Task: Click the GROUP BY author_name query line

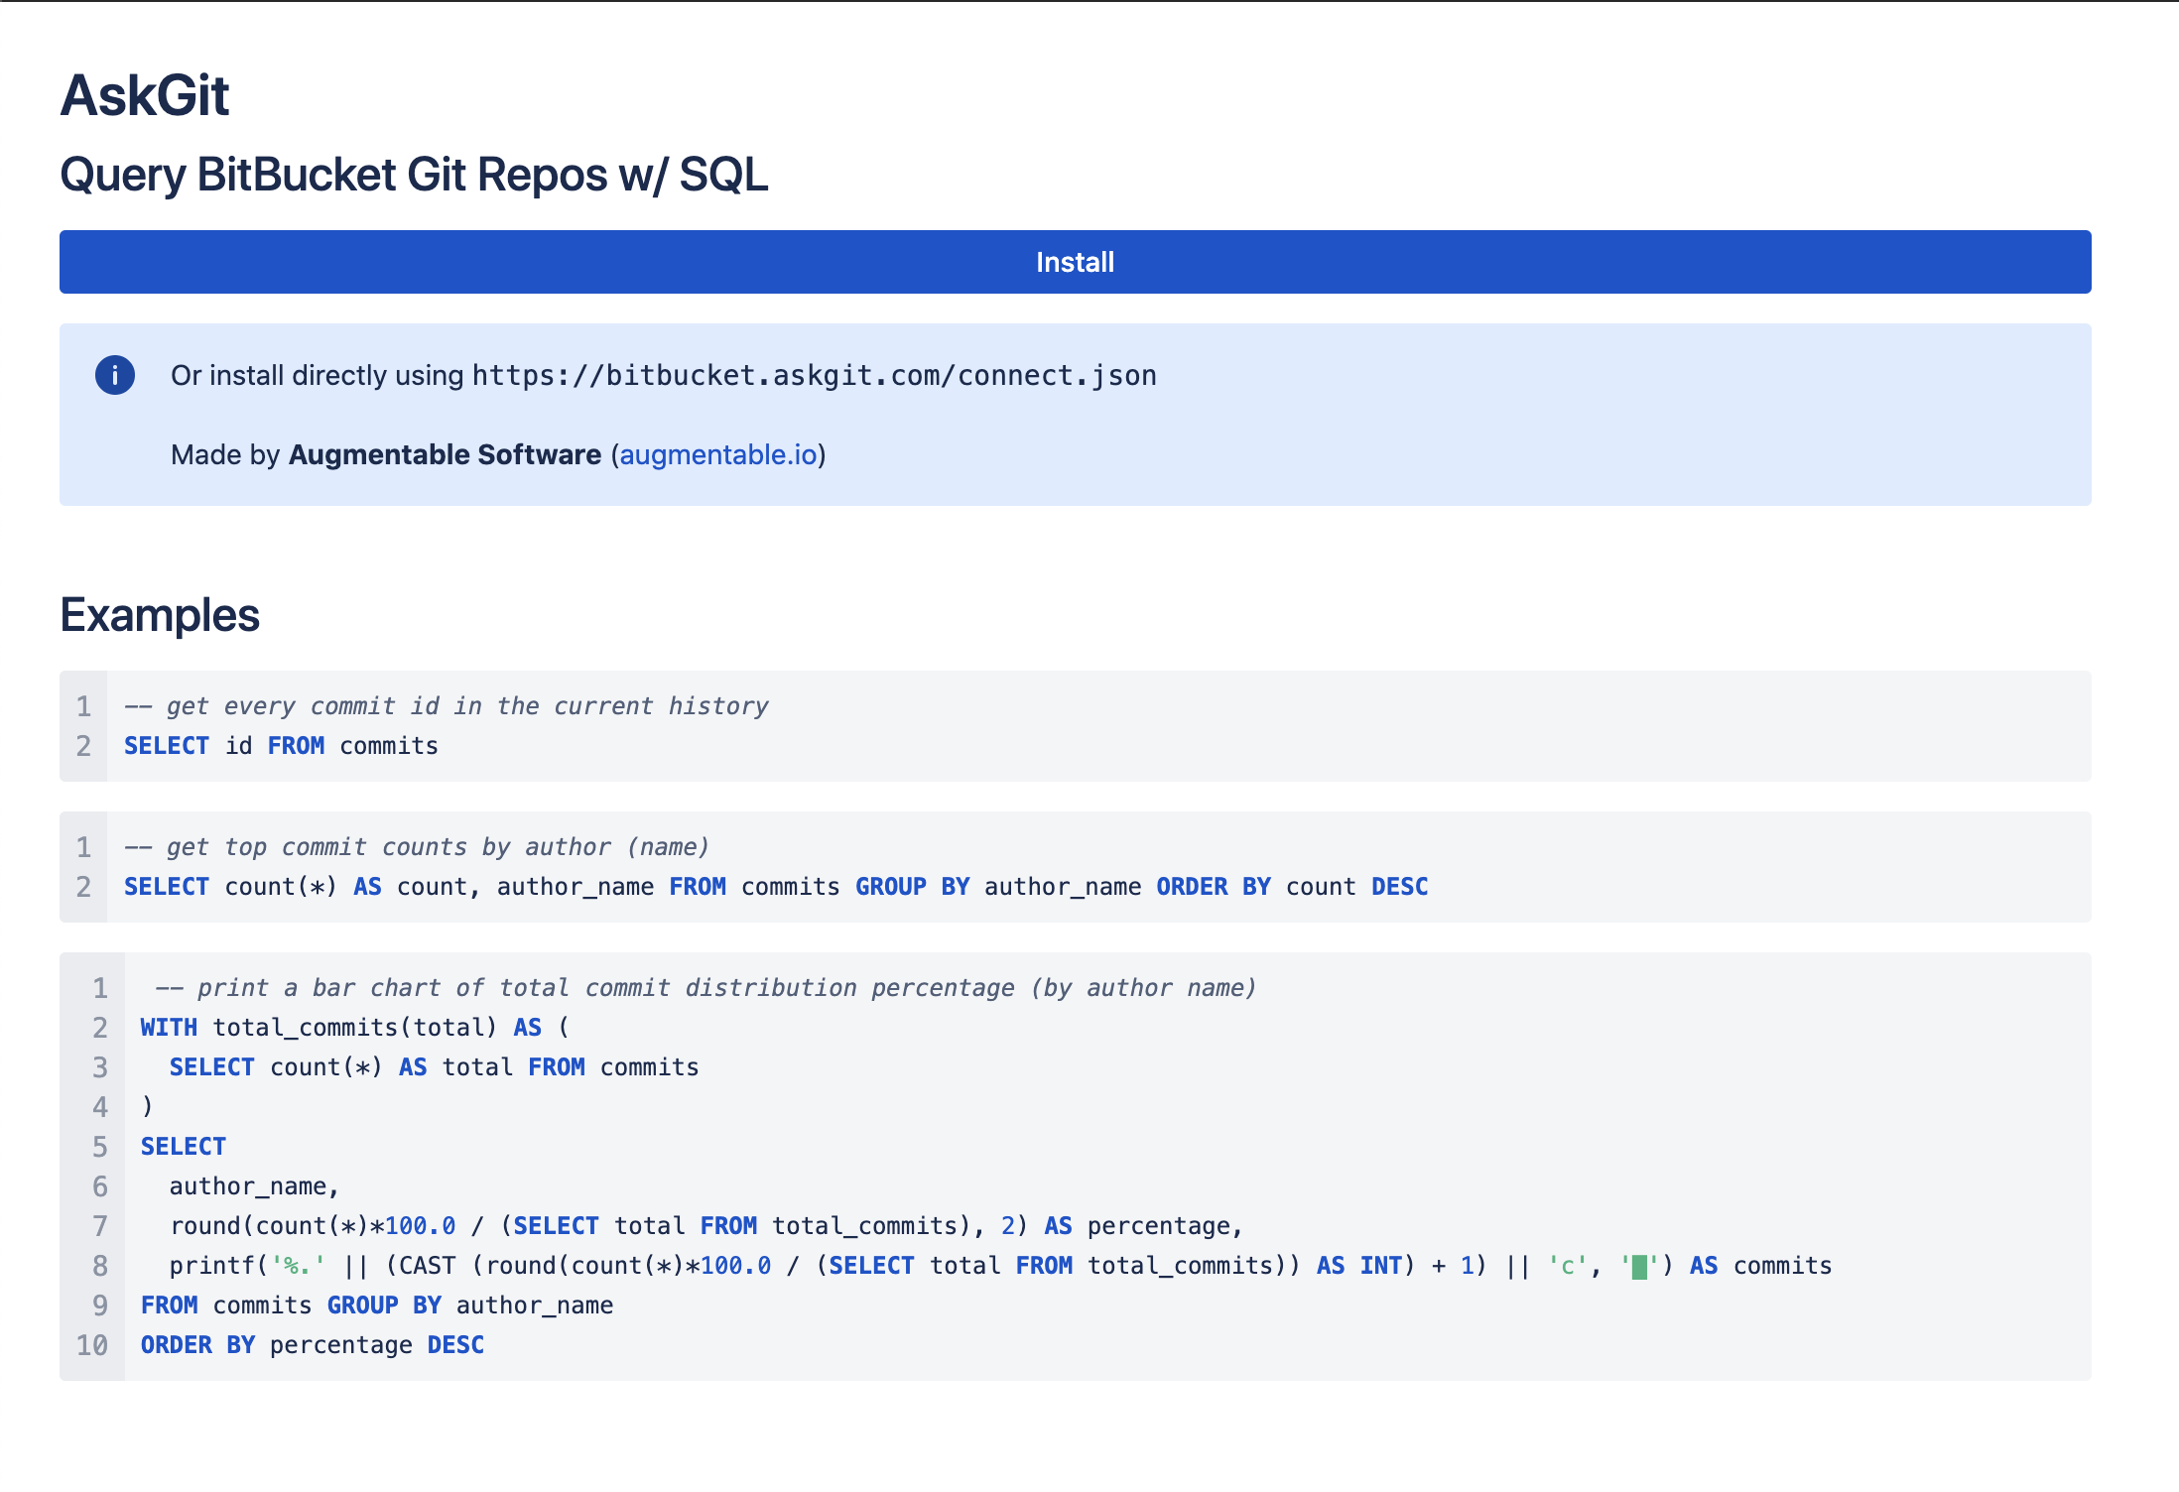Action: (x=774, y=887)
